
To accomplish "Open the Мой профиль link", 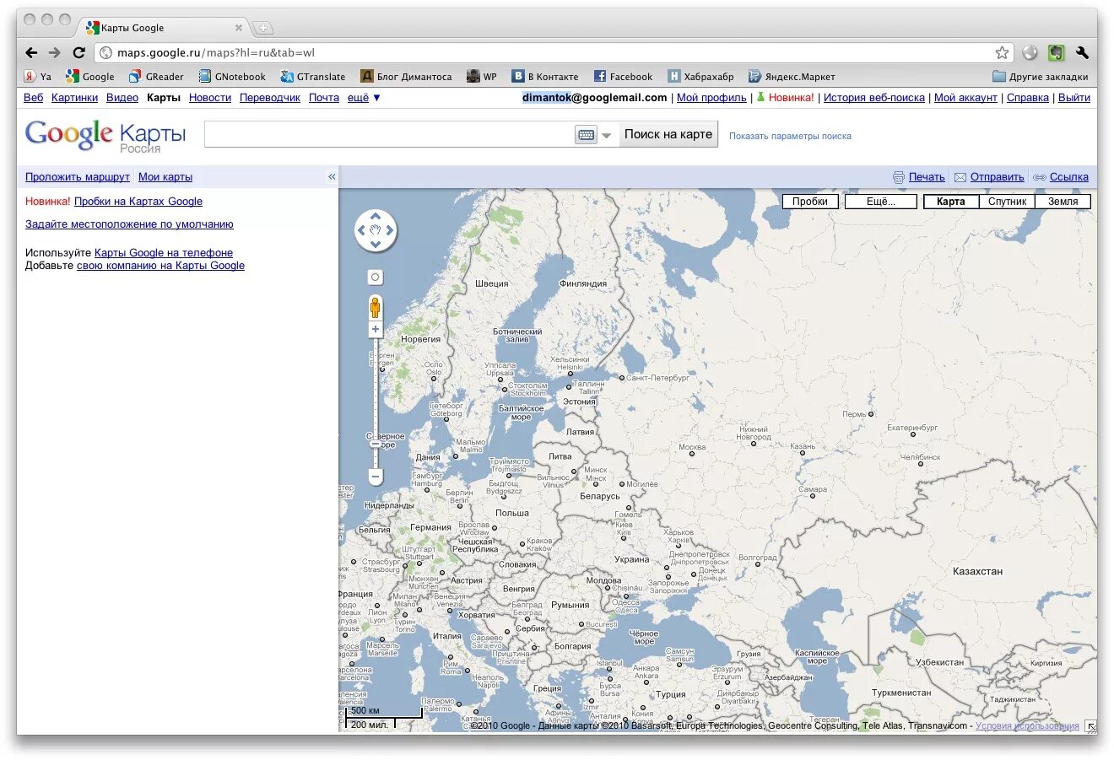I will click(711, 98).
